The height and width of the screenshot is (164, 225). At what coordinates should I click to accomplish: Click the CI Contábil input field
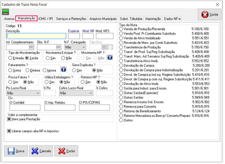coord(23,107)
